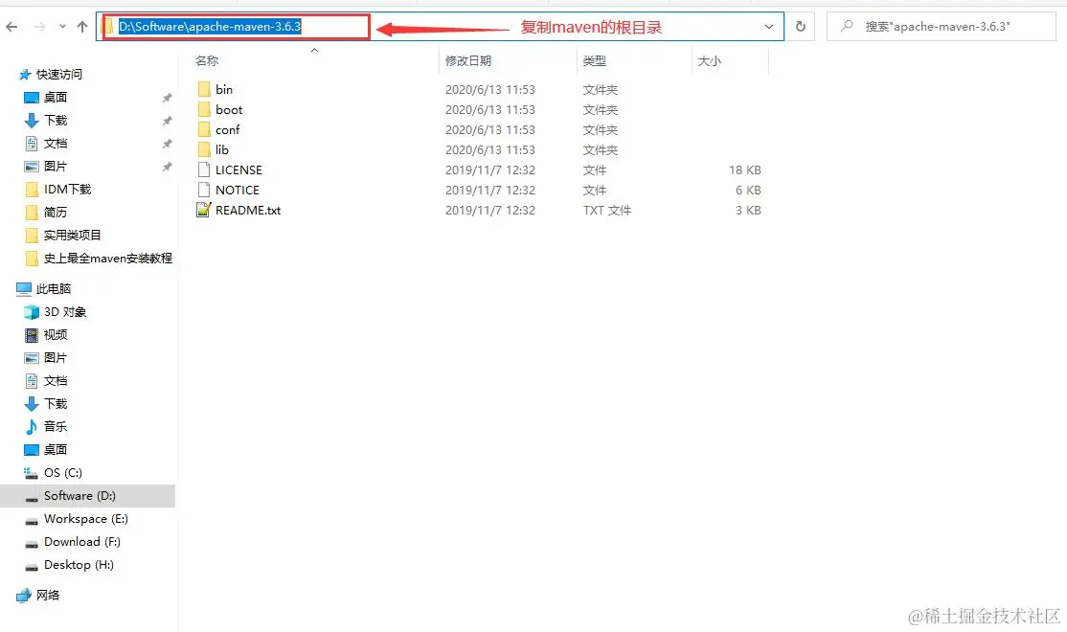Open the Download (F:) drive
Viewport: 1067px width, 632px height.
pyautogui.click(x=81, y=542)
